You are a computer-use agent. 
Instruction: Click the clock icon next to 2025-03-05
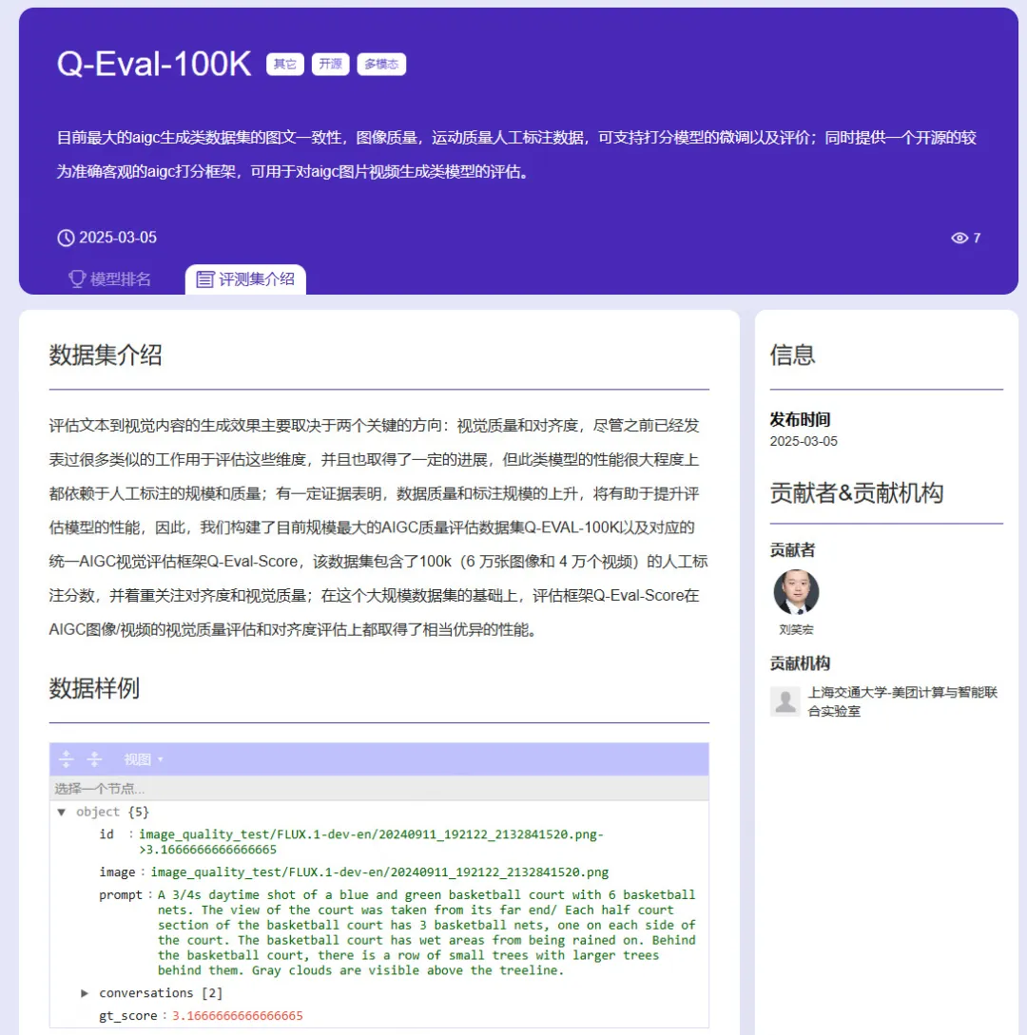point(65,239)
